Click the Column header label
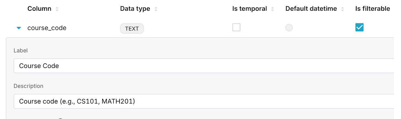401x119 pixels. click(x=39, y=9)
